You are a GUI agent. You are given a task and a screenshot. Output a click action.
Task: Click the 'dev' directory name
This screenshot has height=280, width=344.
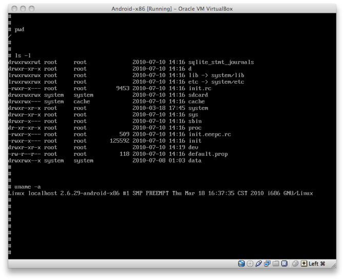pyautogui.click(x=193, y=148)
